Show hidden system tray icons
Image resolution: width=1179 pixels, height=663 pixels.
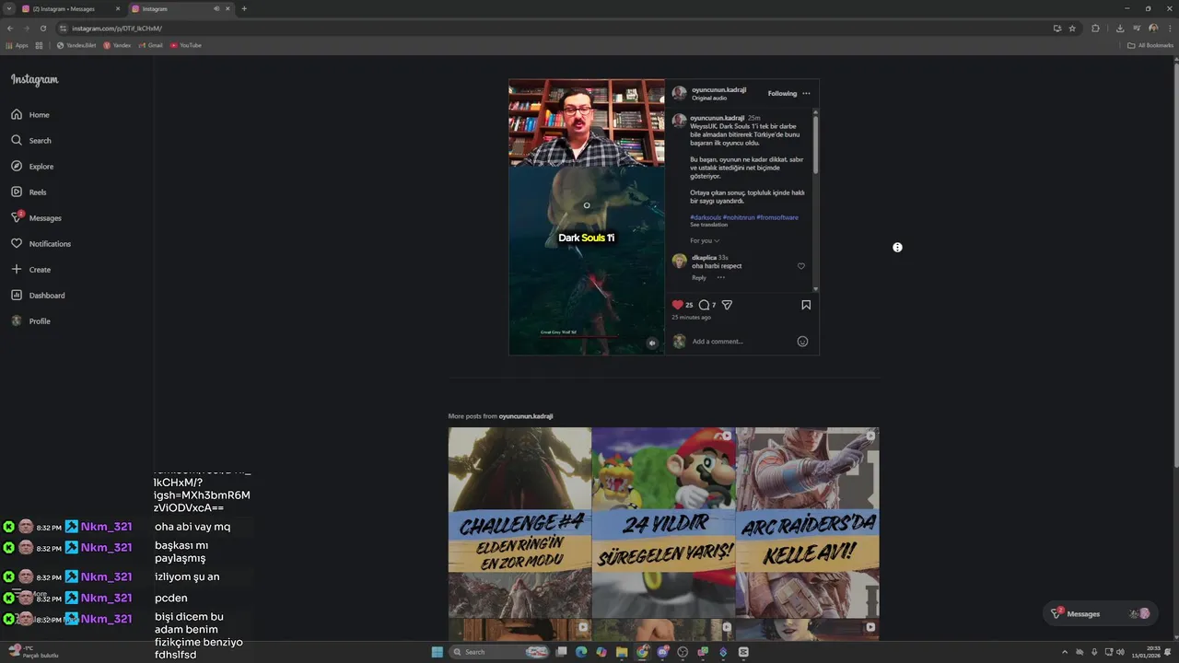(x=1065, y=652)
